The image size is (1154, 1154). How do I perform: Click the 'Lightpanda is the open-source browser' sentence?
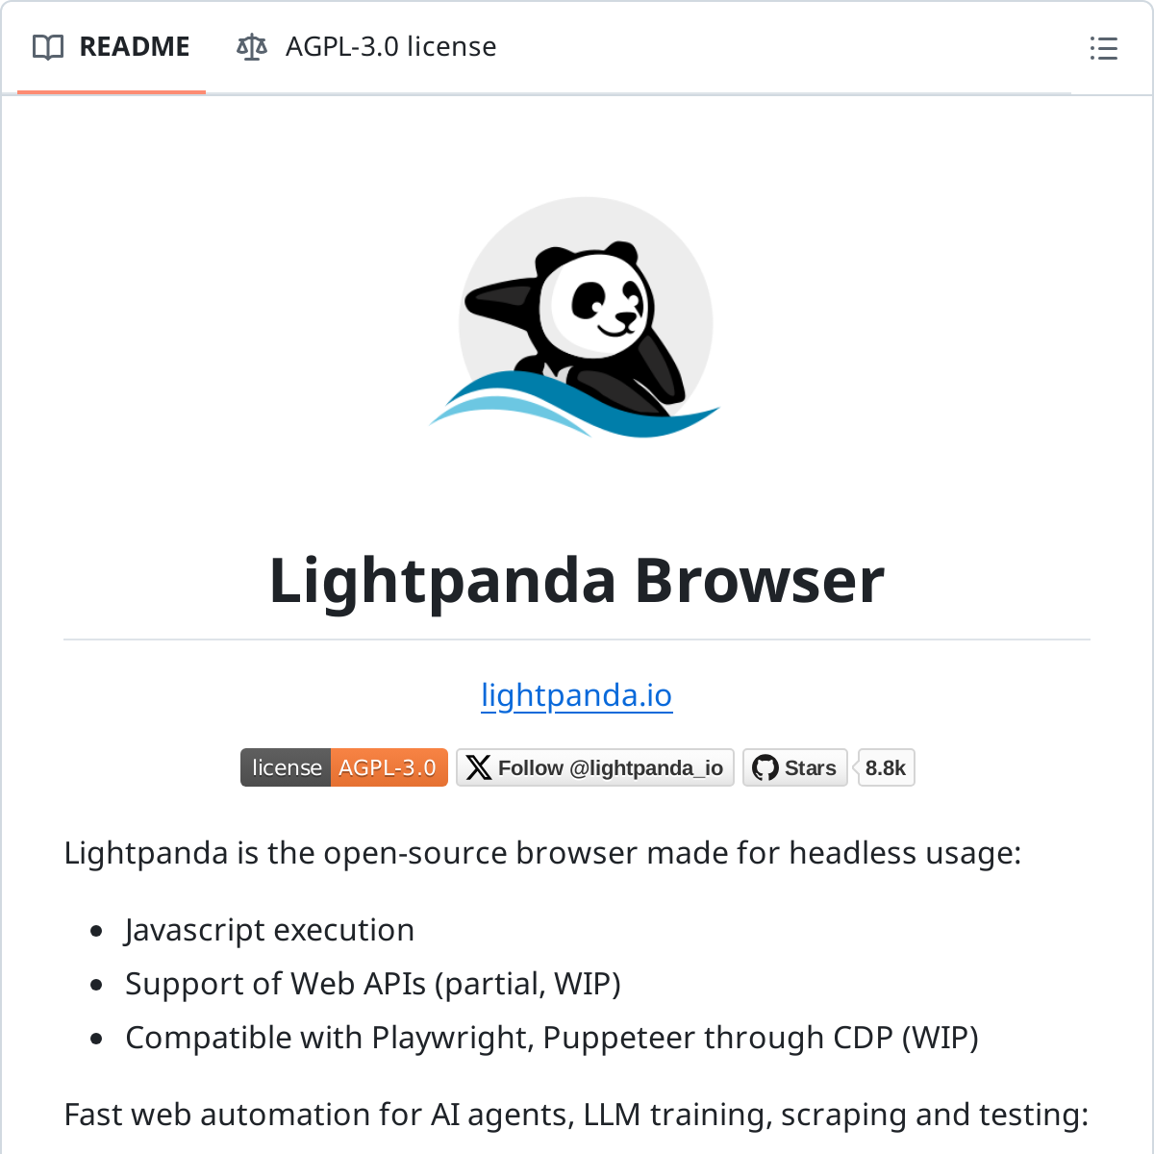(542, 853)
